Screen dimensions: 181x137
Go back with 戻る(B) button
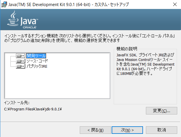[95, 130]
